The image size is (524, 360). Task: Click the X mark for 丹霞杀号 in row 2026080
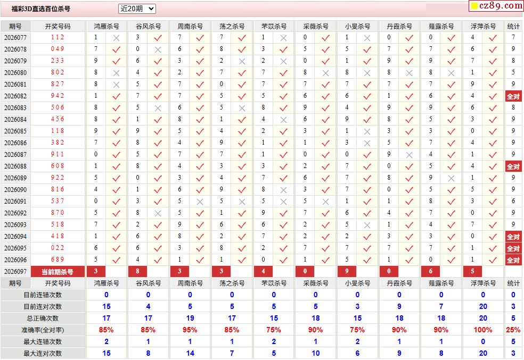409,73
